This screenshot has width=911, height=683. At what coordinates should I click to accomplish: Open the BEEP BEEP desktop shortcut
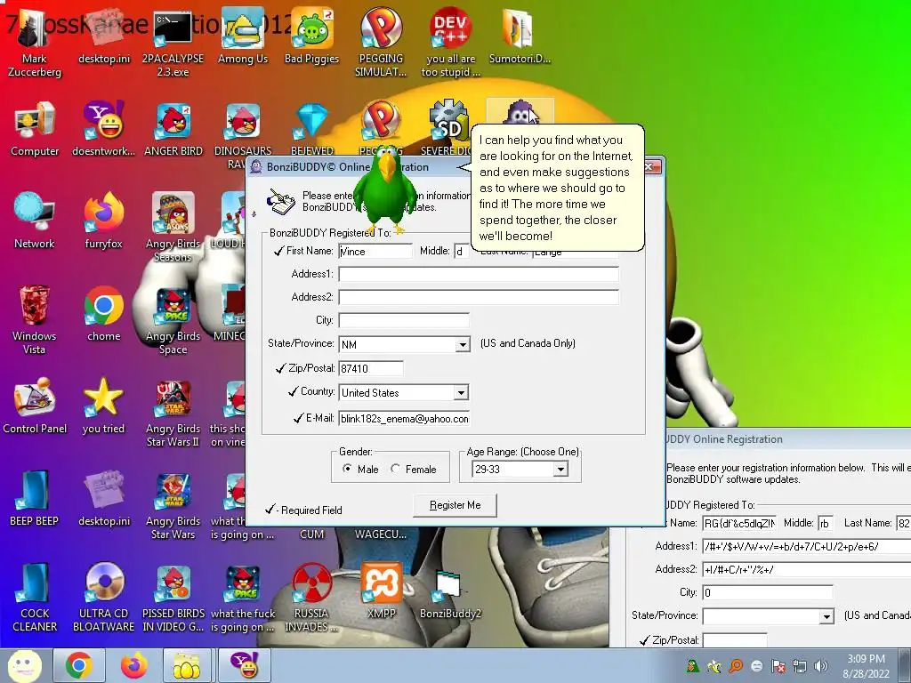pyautogui.click(x=35, y=498)
